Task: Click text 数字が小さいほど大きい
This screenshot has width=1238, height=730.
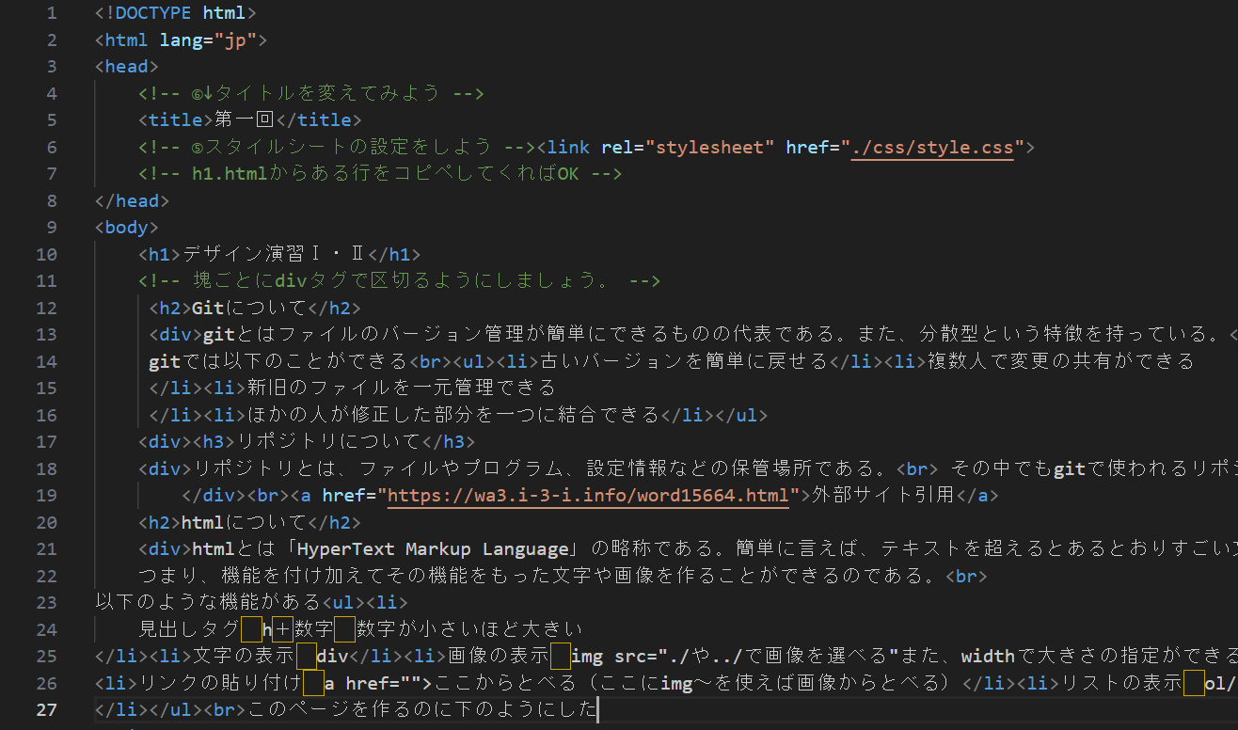Action: coord(469,629)
